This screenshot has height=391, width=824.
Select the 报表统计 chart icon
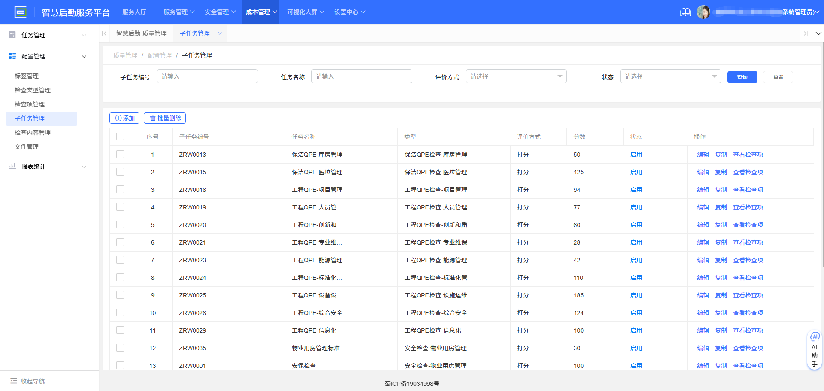tap(12, 167)
